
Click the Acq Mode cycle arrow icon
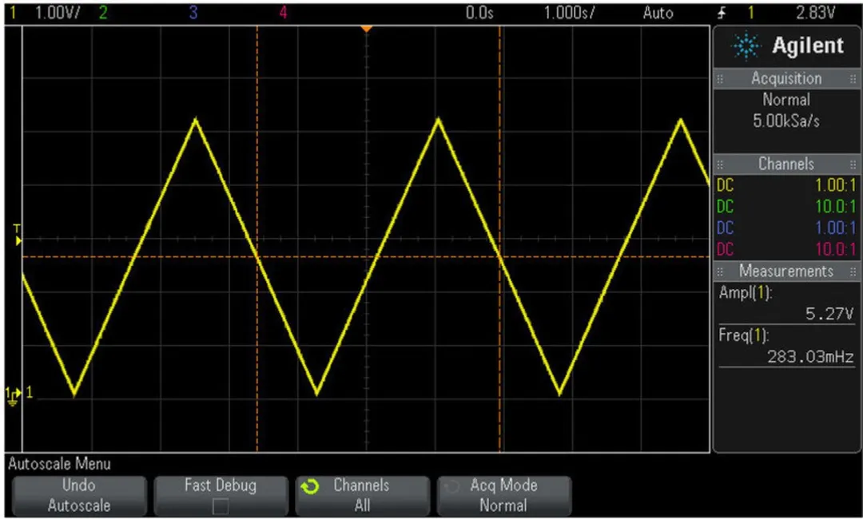451,486
